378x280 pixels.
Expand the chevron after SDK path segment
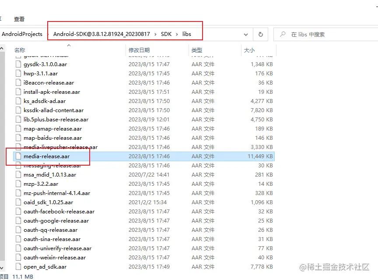click(x=177, y=34)
